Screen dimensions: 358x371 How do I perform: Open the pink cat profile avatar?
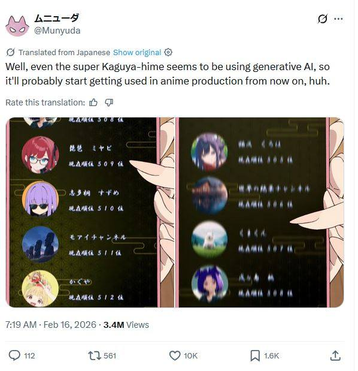point(17,26)
